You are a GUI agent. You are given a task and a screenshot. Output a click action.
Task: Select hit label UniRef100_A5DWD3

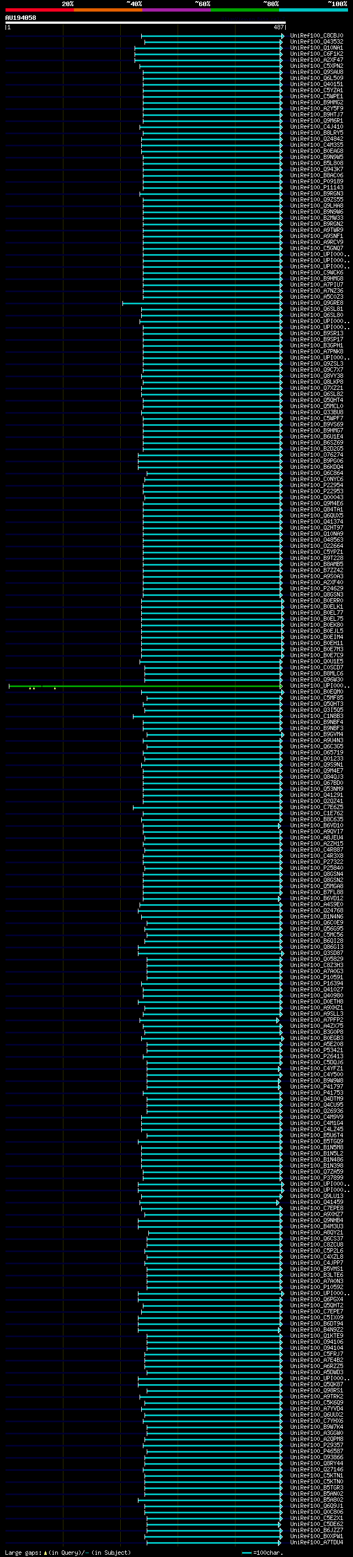point(316,1372)
